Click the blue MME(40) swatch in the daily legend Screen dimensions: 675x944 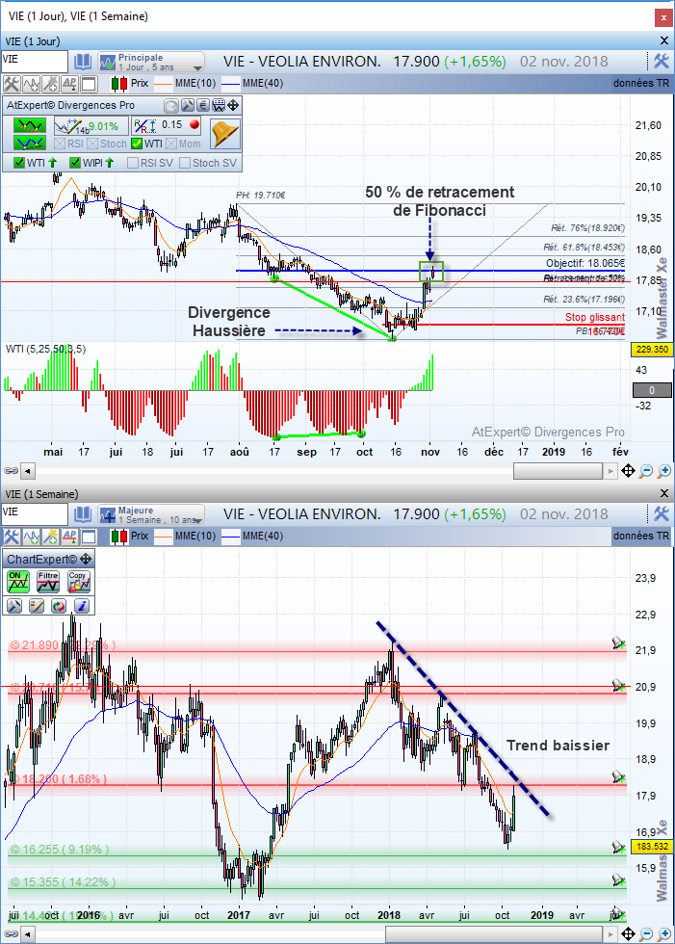(231, 84)
